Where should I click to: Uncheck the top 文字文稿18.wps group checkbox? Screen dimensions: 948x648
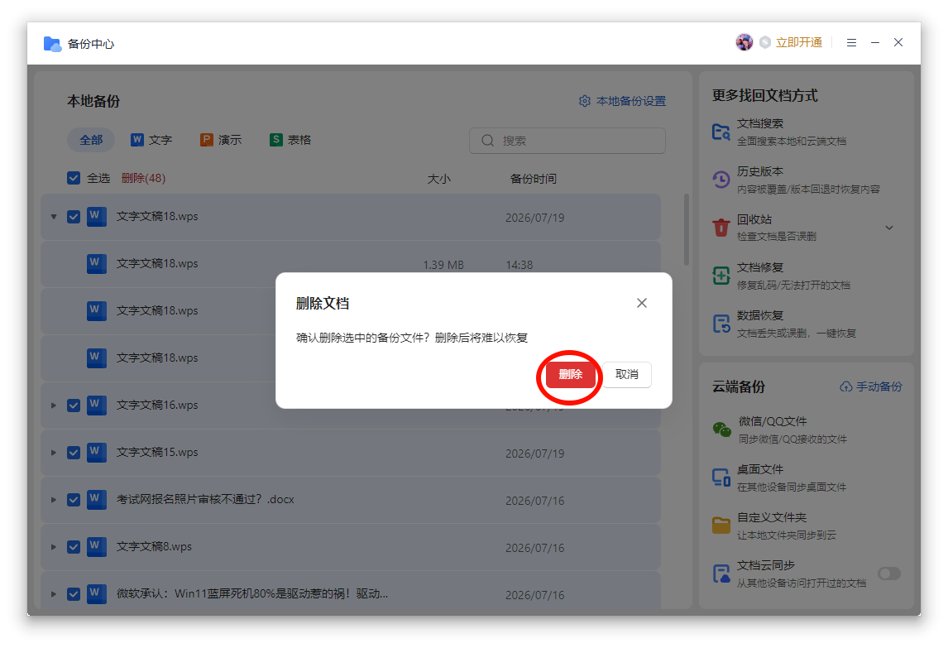[x=73, y=217]
